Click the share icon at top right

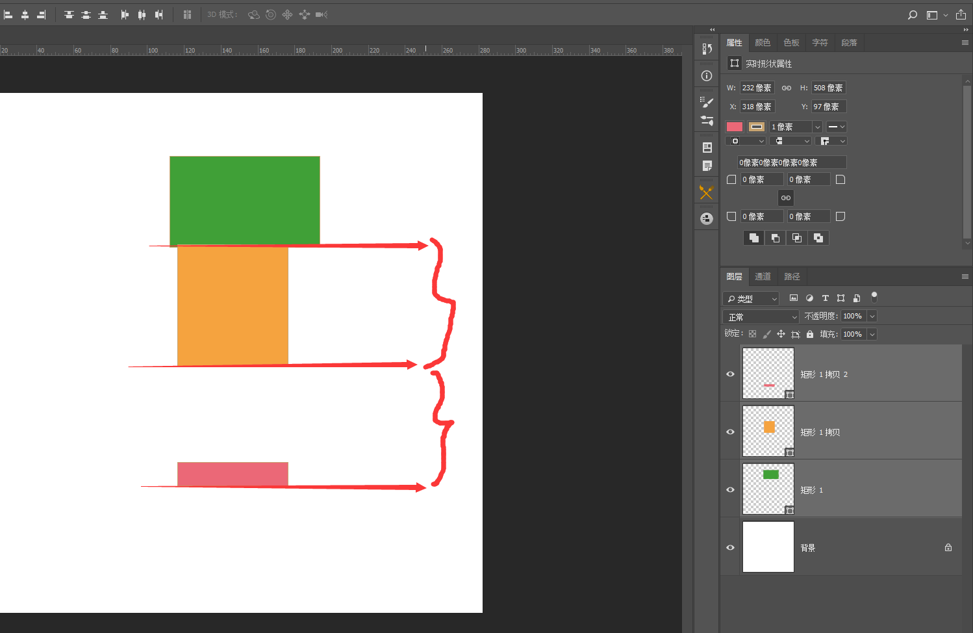coord(961,14)
